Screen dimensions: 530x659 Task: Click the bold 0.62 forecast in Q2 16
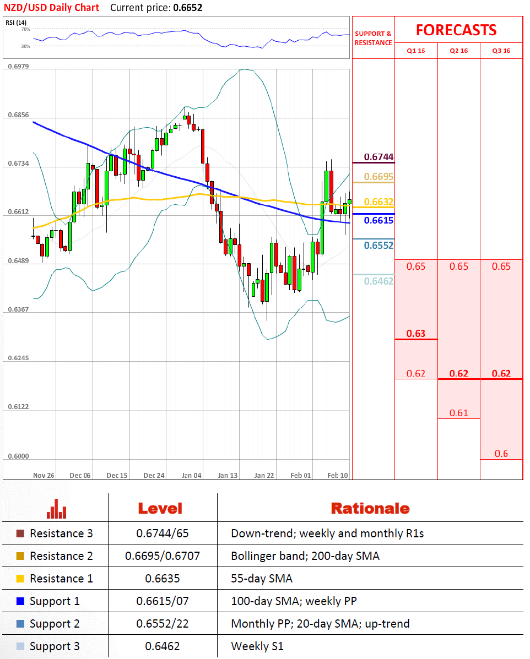(458, 374)
